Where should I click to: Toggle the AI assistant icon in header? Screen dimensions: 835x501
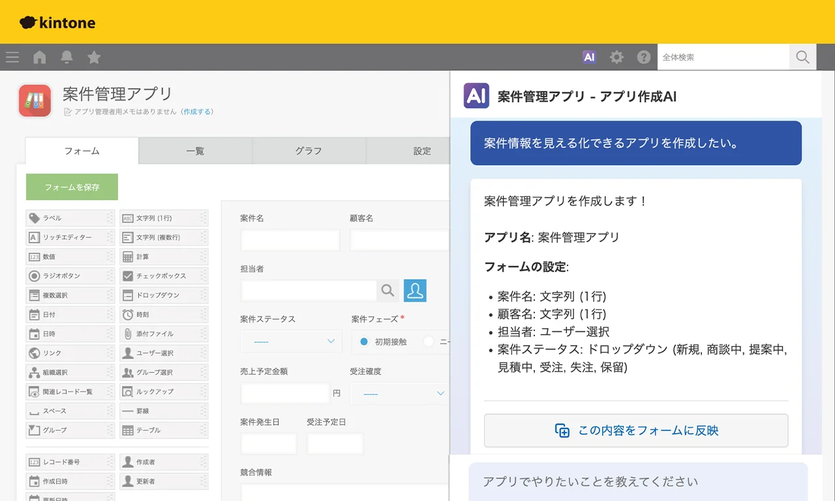point(589,57)
